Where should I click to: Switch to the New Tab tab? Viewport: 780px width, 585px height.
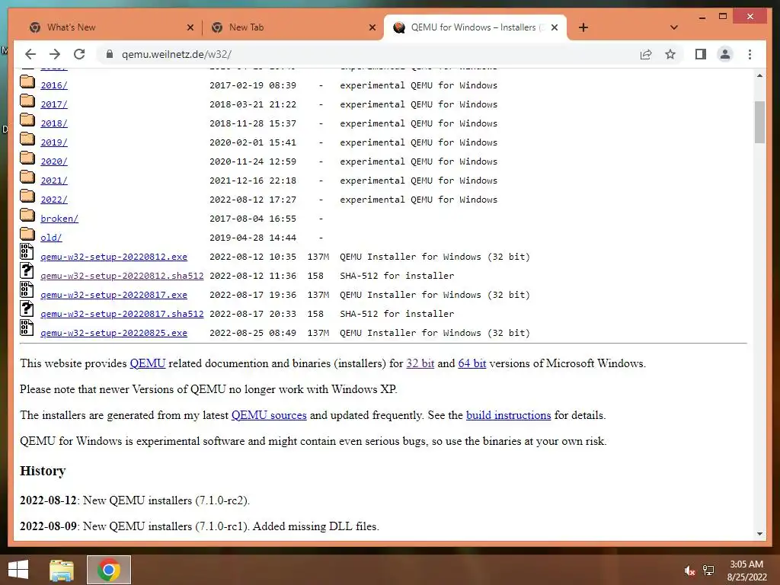(293, 27)
